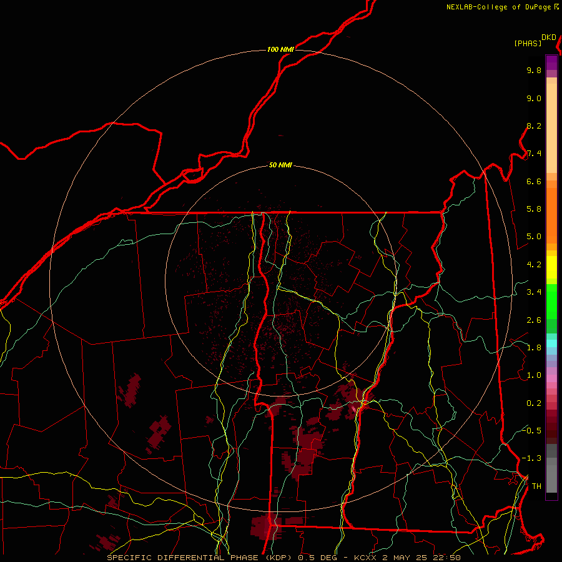This screenshot has height=562, width=562.
Task: Pick the bright green segment of the color scale
Action: click(551, 302)
